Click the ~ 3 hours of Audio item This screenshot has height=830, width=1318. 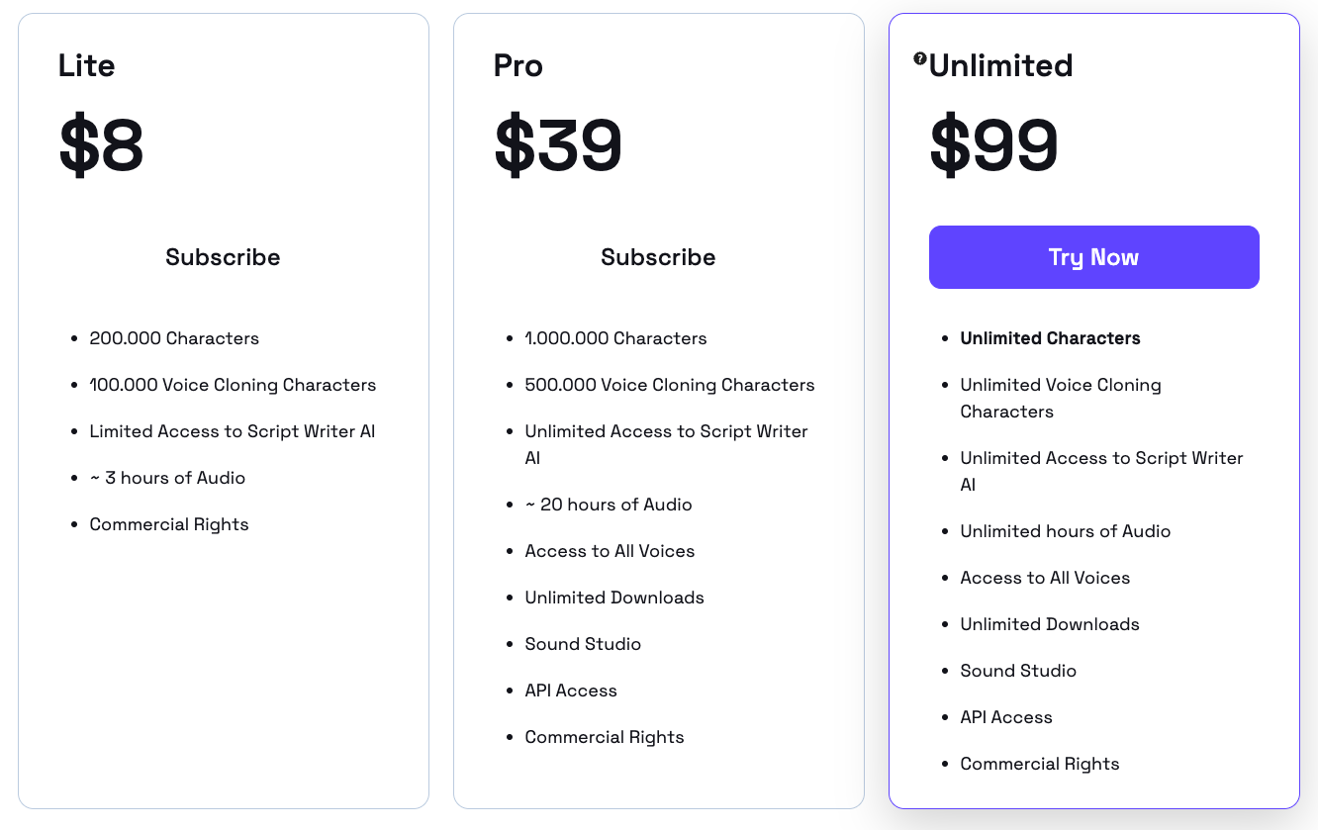tap(167, 478)
